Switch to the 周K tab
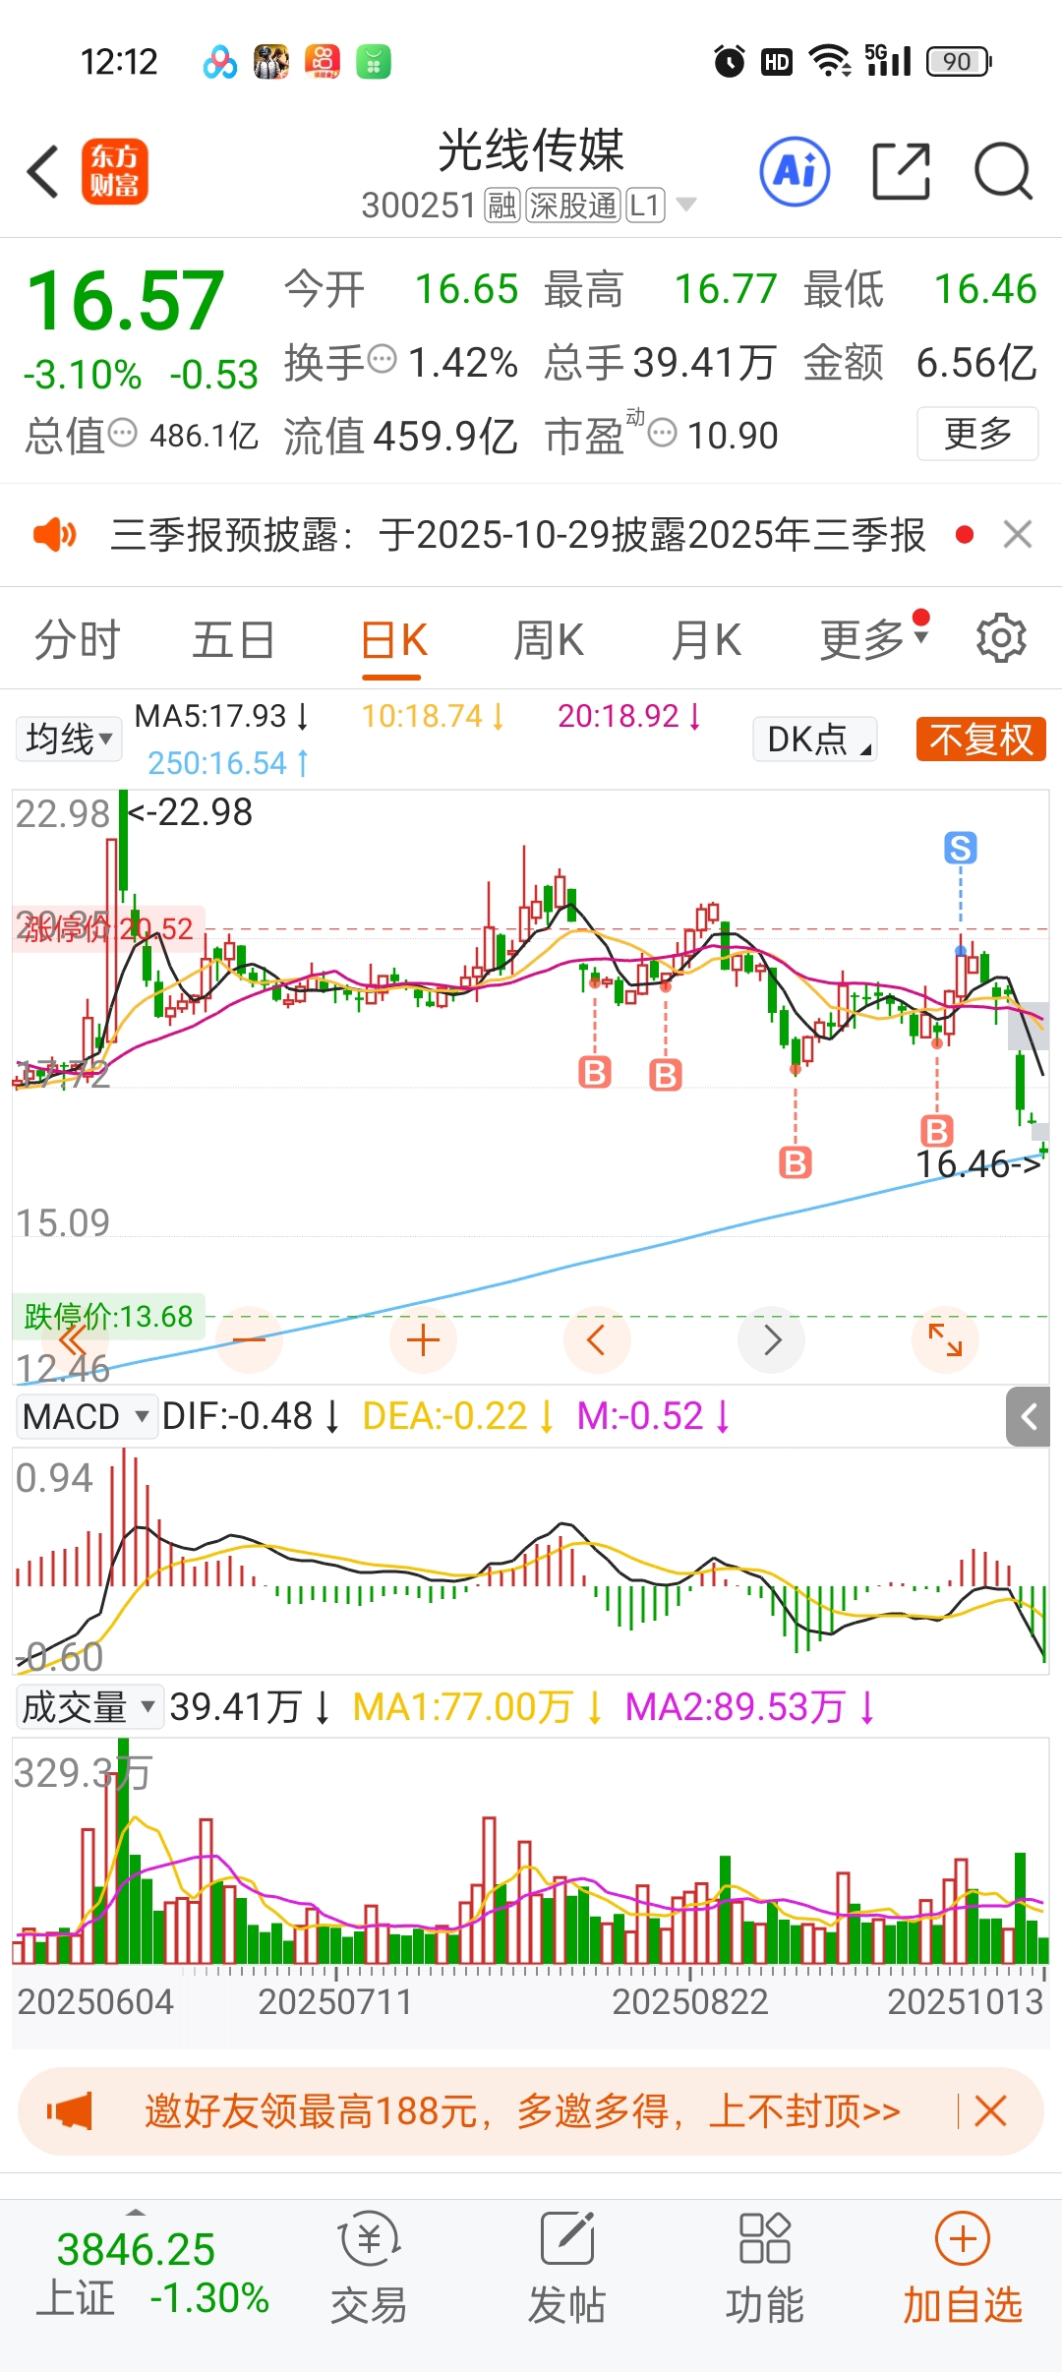 click(549, 639)
